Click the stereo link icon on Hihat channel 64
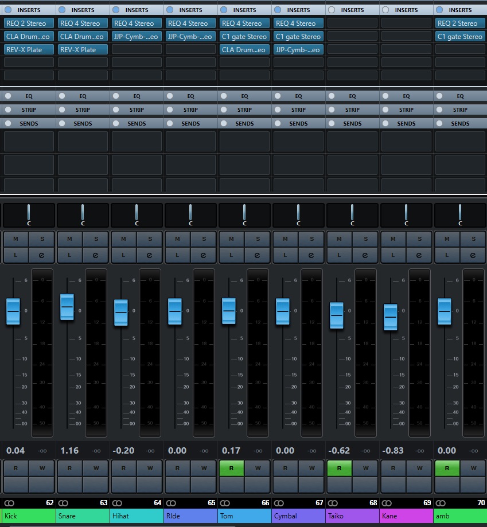Viewport: 487px width, 527px height. (117, 503)
